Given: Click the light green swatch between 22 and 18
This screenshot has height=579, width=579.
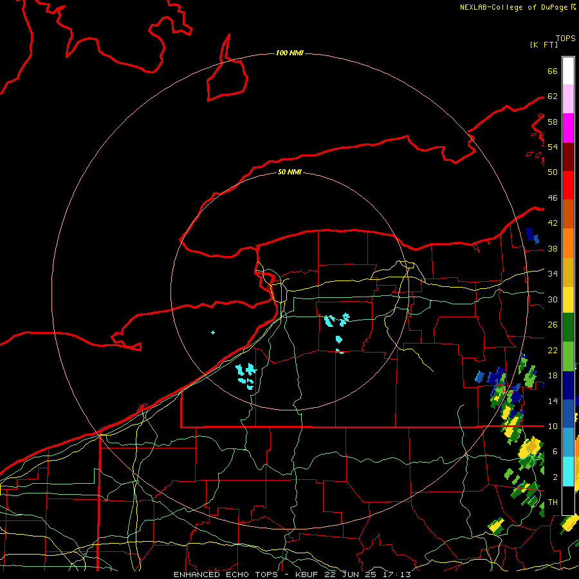Looking at the screenshot, I should click(568, 356).
